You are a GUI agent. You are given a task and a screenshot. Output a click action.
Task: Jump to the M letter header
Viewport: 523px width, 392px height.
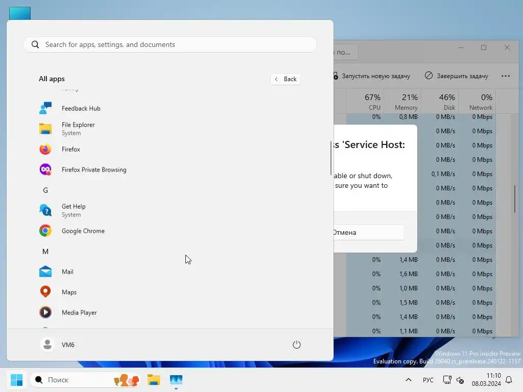click(x=45, y=252)
